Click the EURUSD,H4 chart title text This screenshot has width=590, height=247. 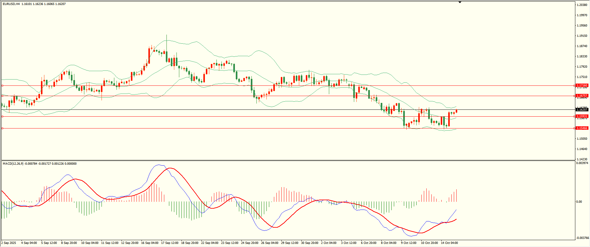point(11,4)
